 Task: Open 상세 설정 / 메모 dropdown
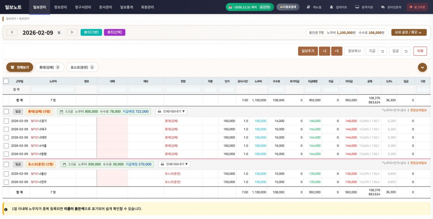click(x=408, y=32)
